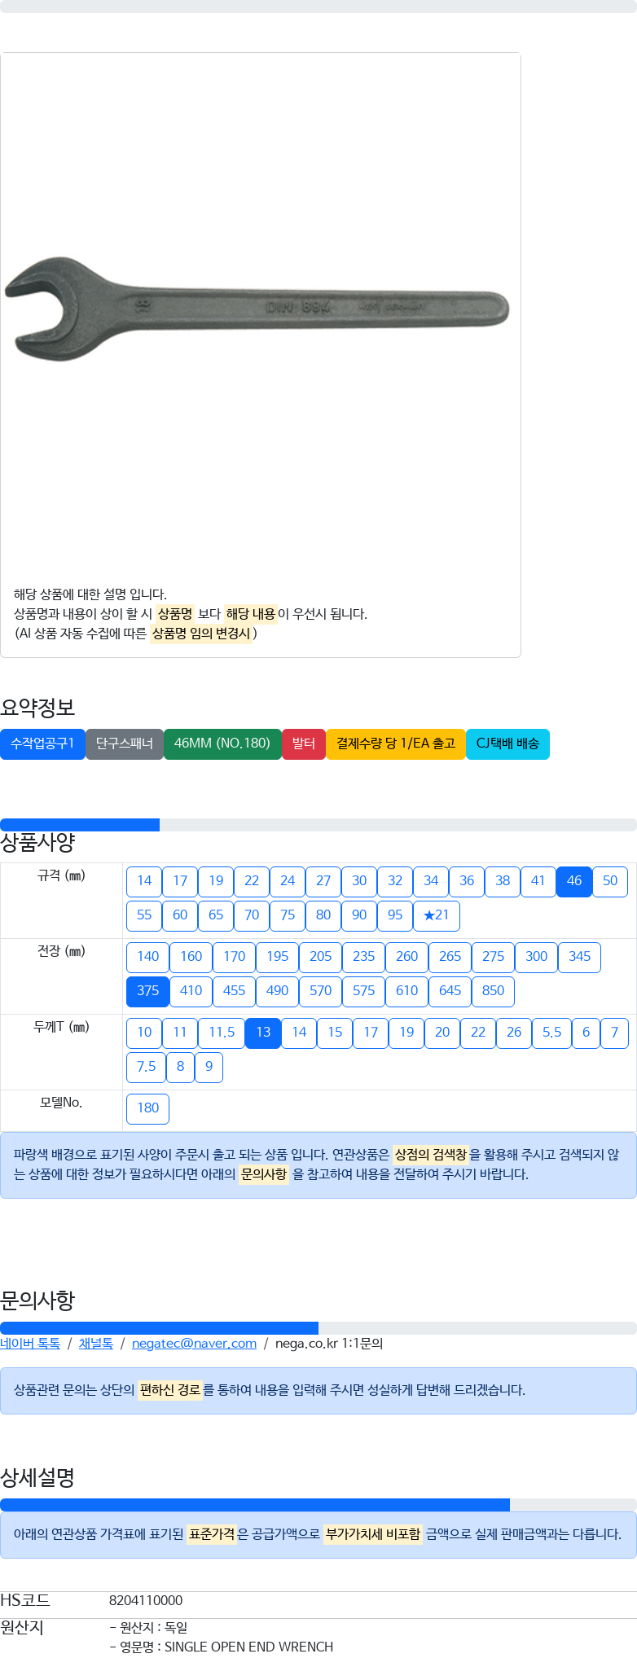The height and width of the screenshot is (1658, 637).
Task: Click model number 180 button
Action: click(x=148, y=1108)
